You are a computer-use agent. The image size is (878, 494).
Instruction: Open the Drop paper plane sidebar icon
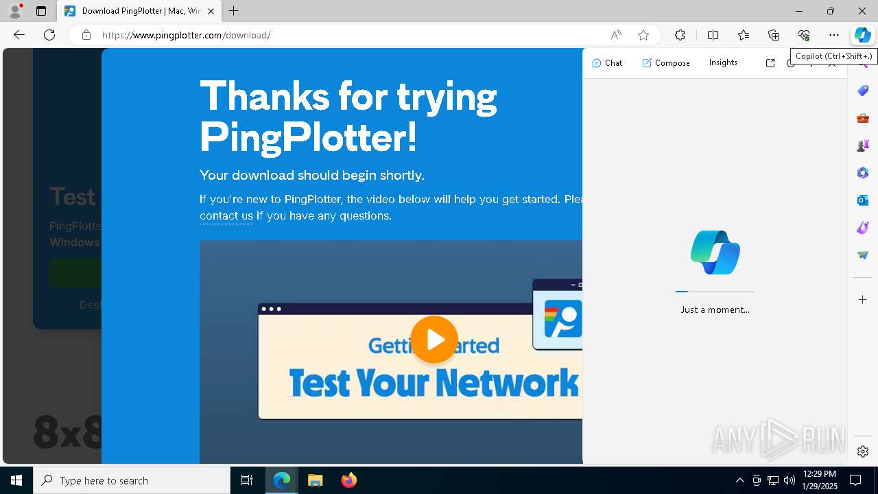coord(863,255)
